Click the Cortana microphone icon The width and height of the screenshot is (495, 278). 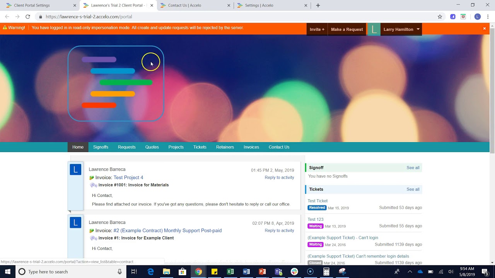click(x=120, y=272)
